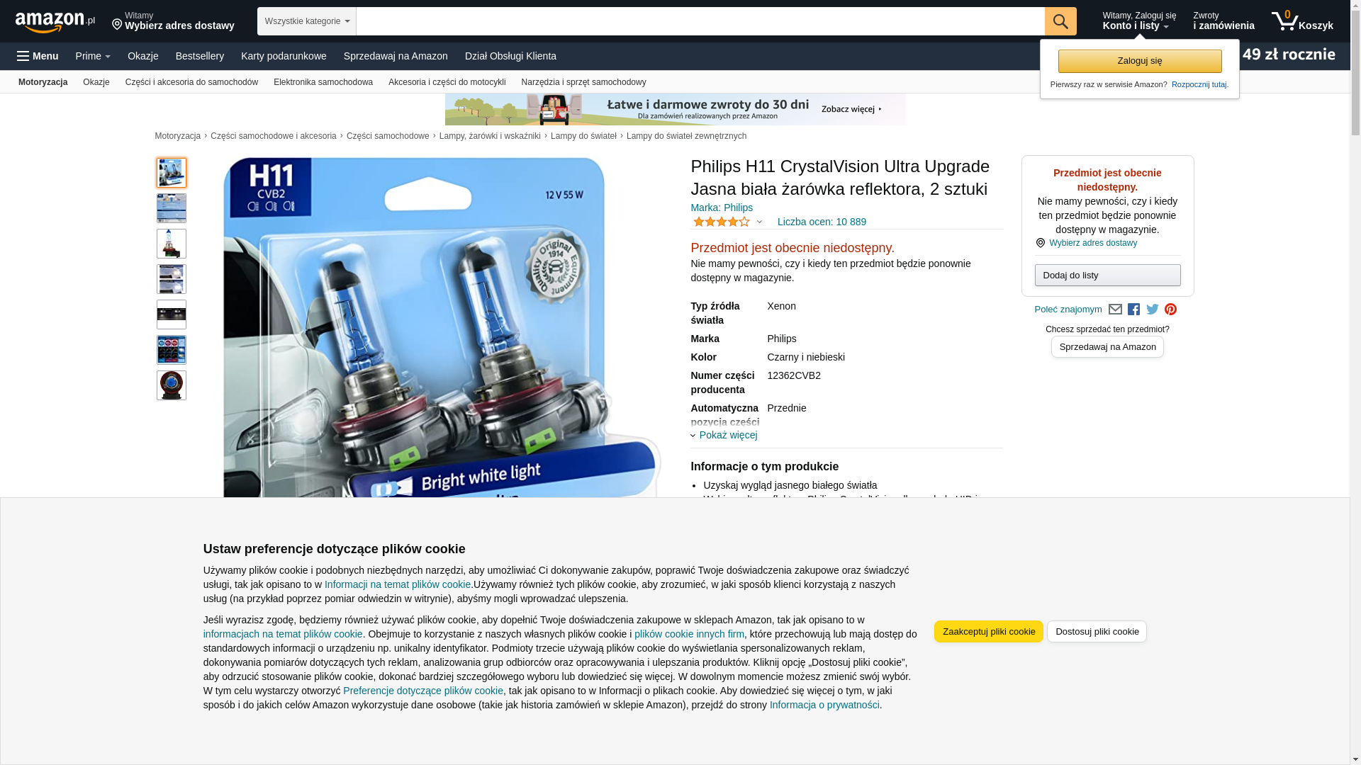Select the second product thumbnail image
The height and width of the screenshot is (765, 1361).
pyautogui.click(x=172, y=208)
